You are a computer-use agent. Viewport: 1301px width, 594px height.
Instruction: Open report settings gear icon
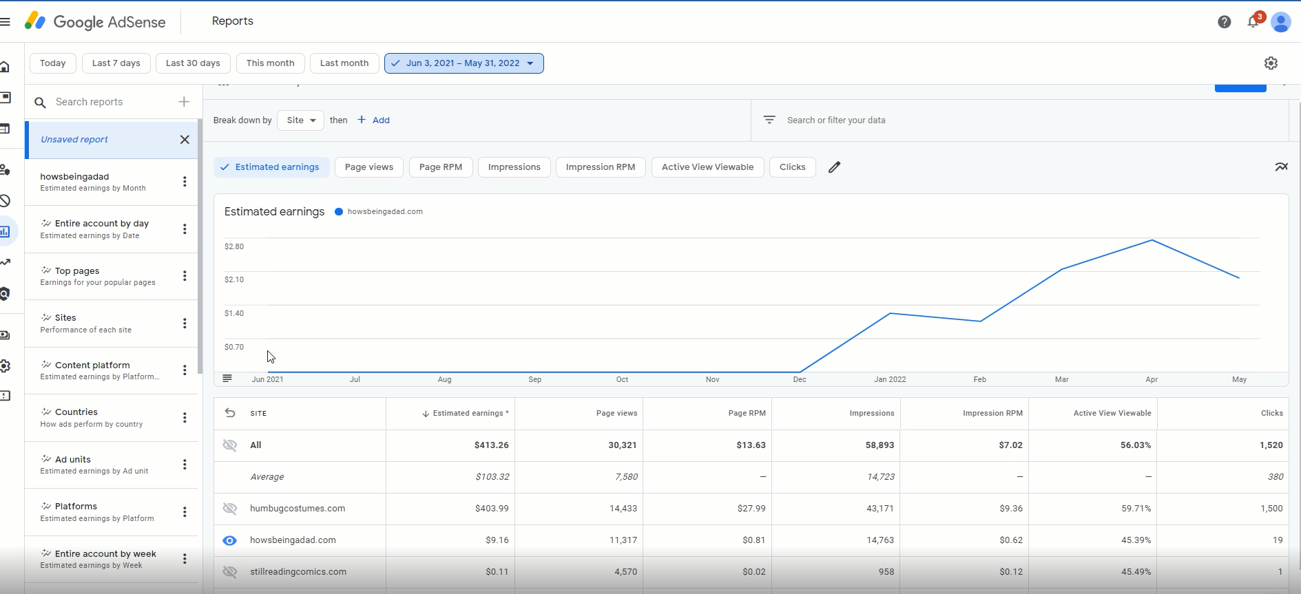pyautogui.click(x=1271, y=63)
